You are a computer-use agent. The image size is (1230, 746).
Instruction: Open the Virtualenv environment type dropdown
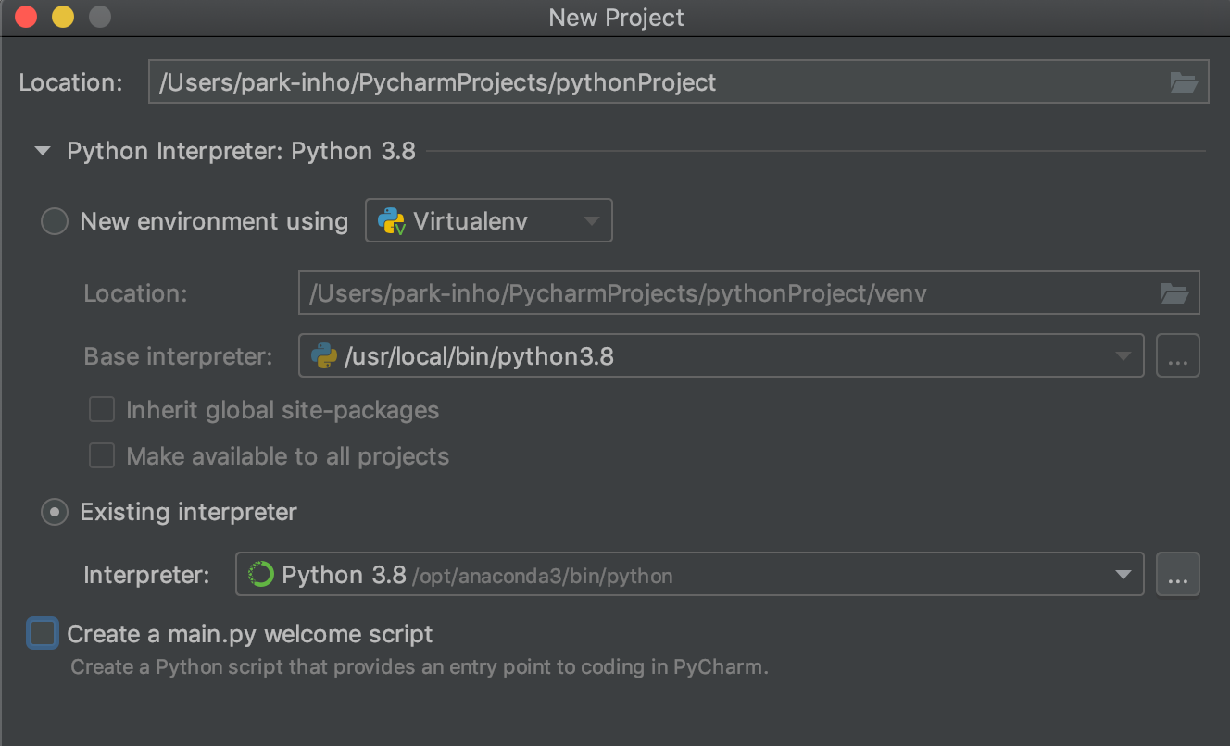coord(489,220)
